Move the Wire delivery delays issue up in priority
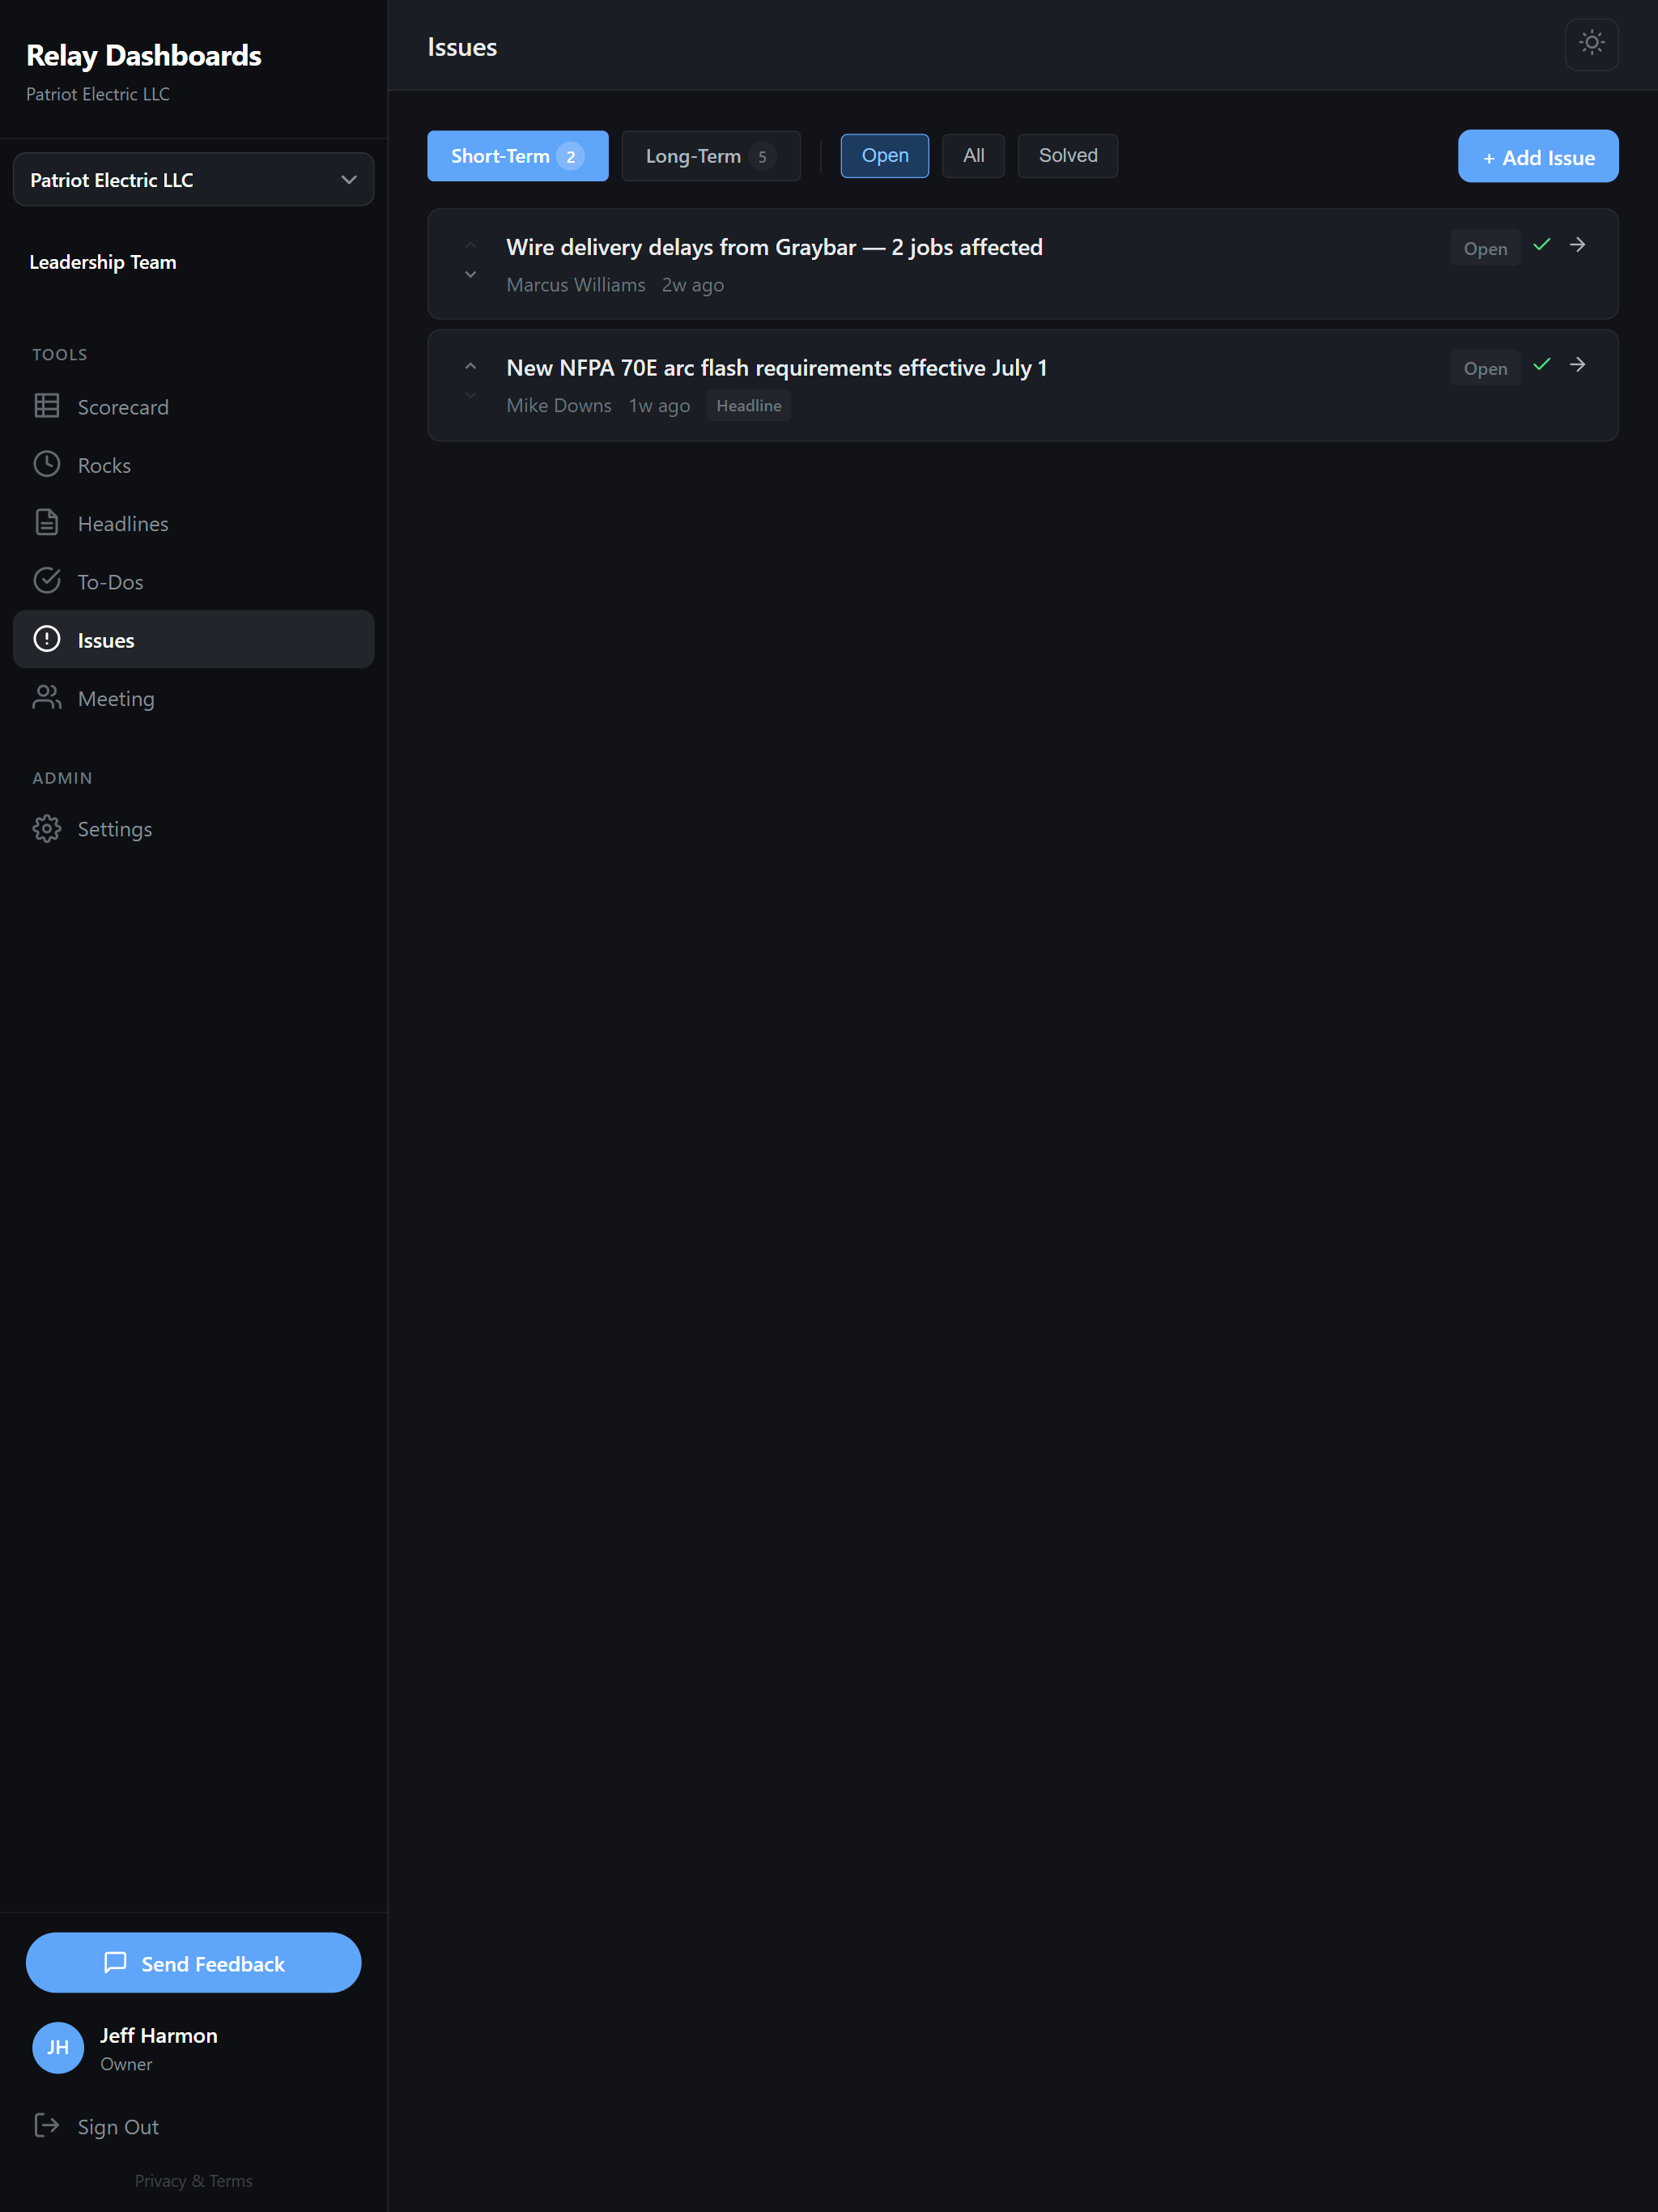Viewport: 1658px width, 2212px height. pos(470,246)
